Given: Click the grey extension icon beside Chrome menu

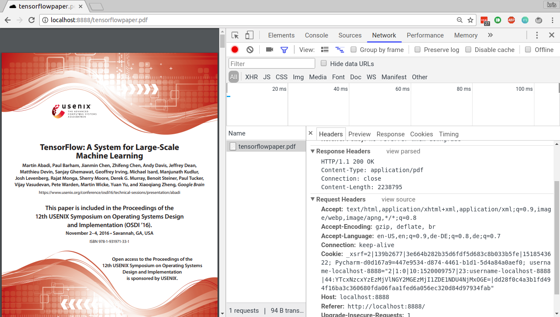Looking at the screenshot, I should (539, 20).
